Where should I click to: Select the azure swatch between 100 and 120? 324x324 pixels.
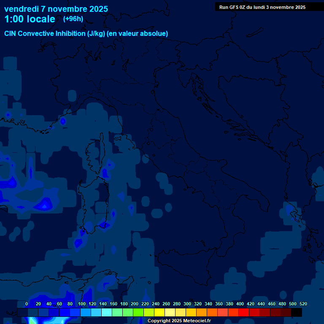coord(86,312)
